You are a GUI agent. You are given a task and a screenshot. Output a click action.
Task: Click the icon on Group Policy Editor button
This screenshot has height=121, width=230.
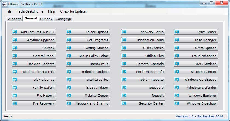pyautogui.click(x=69, y=56)
